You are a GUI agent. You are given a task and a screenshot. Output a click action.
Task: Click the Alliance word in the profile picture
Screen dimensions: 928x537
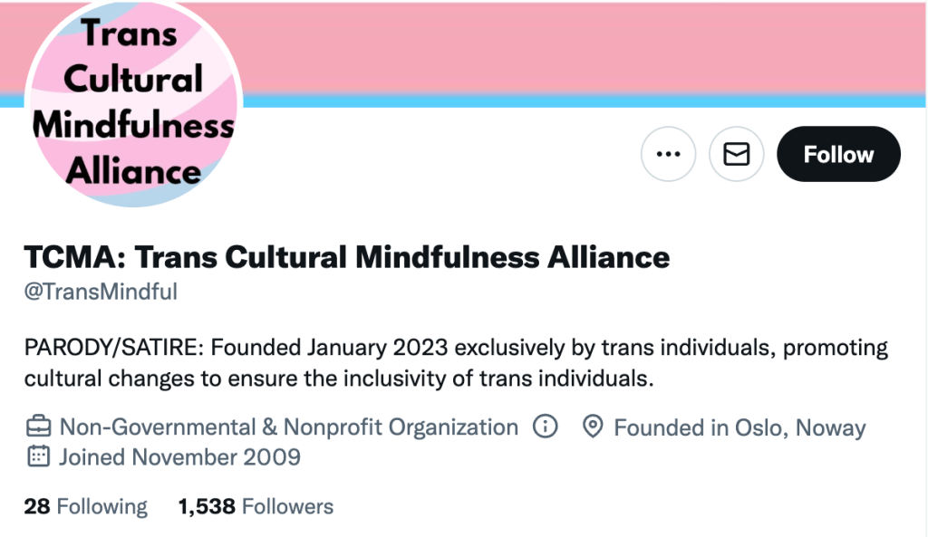click(x=133, y=170)
